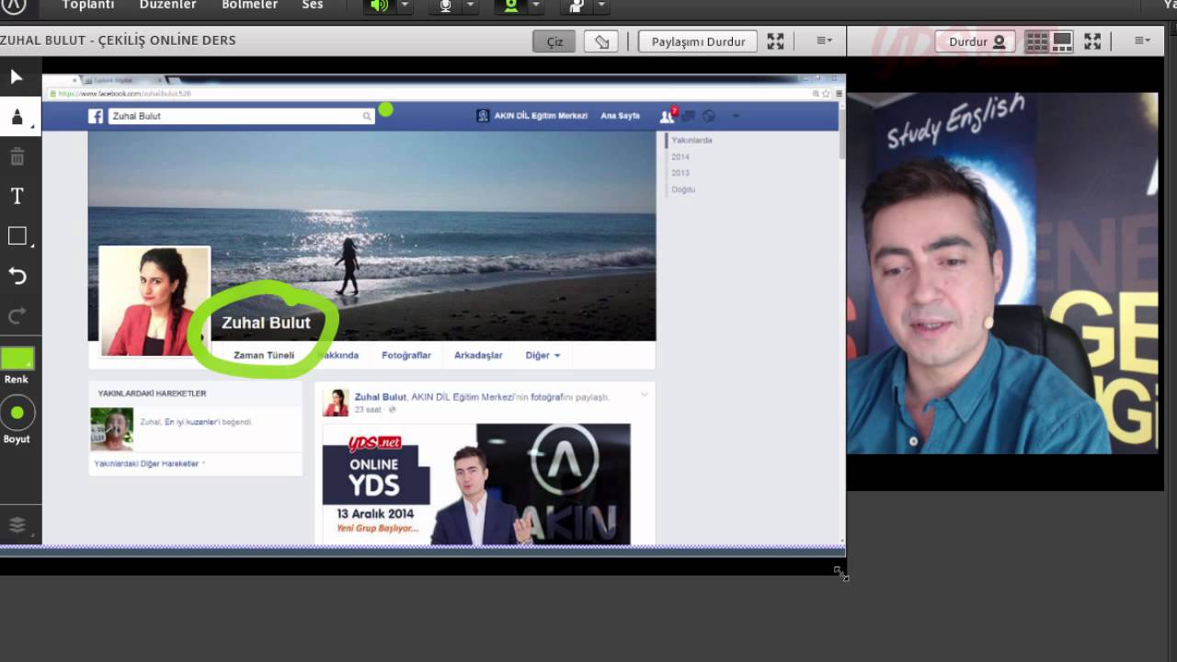Open the Arkadaşlar tab
The height and width of the screenshot is (662, 1177).
click(x=478, y=355)
